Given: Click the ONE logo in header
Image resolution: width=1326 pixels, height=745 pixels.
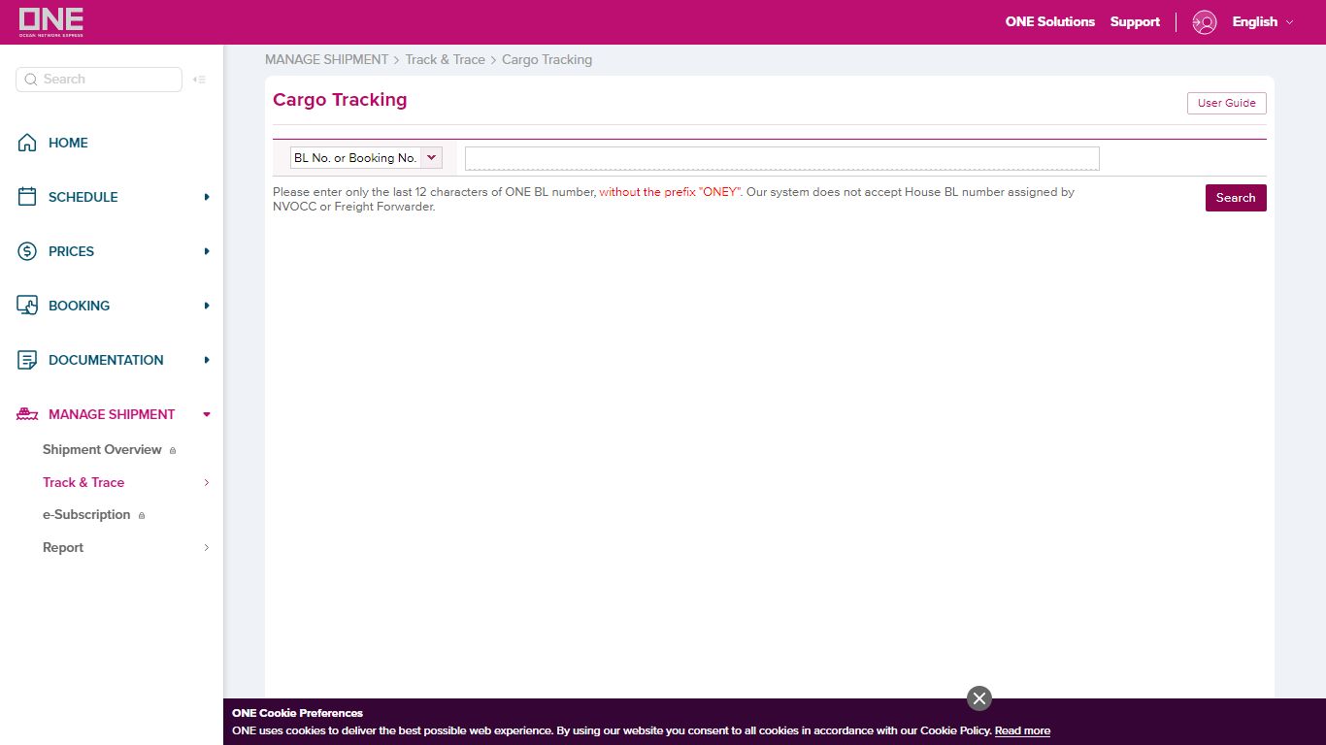Looking at the screenshot, I should pos(51,21).
